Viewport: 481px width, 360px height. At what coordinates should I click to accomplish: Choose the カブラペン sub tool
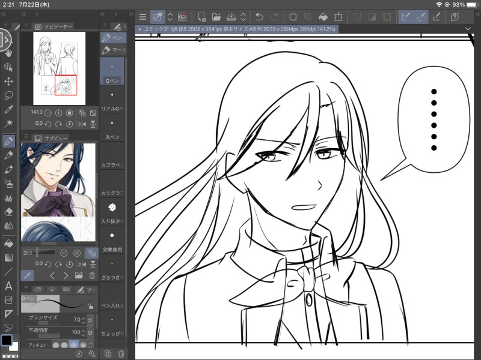click(112, 156)
